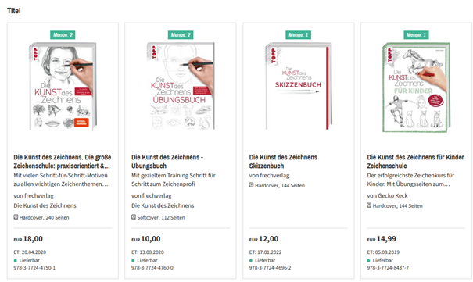Click the format icon on the Skizzenbuch card
This screenshot has height=282, width=473.
pyautogui.click(x=251, y=185)
